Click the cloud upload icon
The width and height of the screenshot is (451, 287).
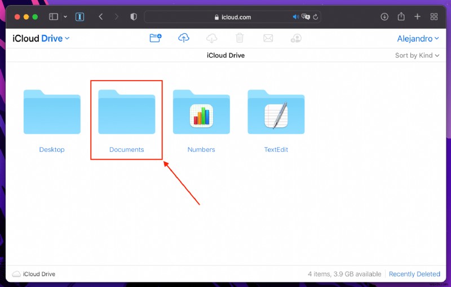pyautogui.click(x=184, y=38)
